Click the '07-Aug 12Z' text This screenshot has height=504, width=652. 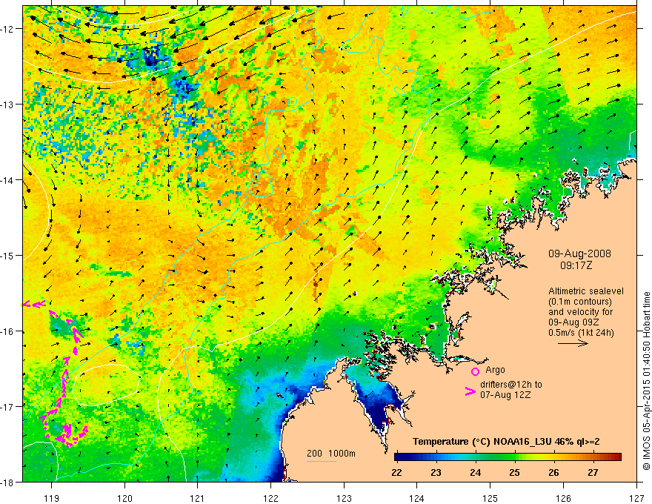505,394
